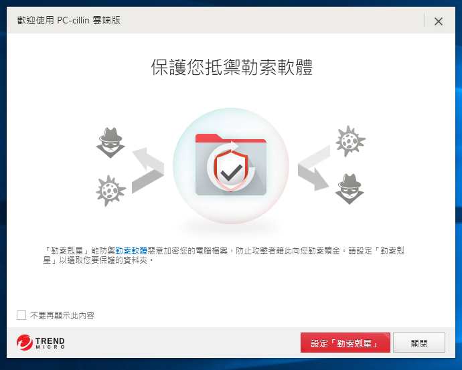Viewport: 462px width, 370px height.
Task: Enable the 不要再顯示此內容 checkbox
Action: click(21, 315)
